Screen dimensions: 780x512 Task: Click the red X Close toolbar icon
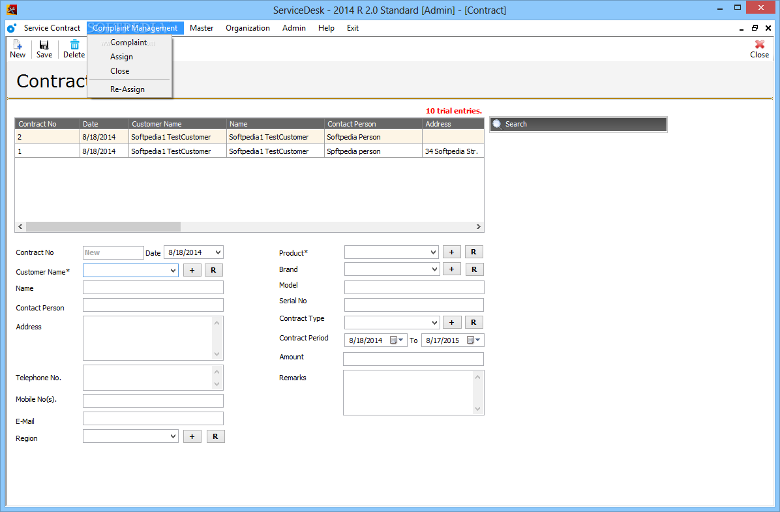coord(759,44)
